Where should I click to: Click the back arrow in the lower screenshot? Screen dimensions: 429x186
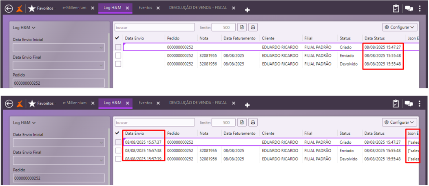tap(9, 104)
